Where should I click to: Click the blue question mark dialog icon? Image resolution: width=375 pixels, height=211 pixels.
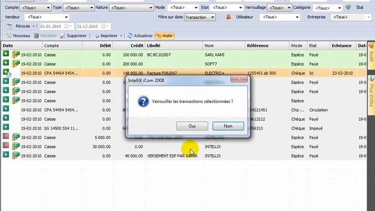coord(143,101)
